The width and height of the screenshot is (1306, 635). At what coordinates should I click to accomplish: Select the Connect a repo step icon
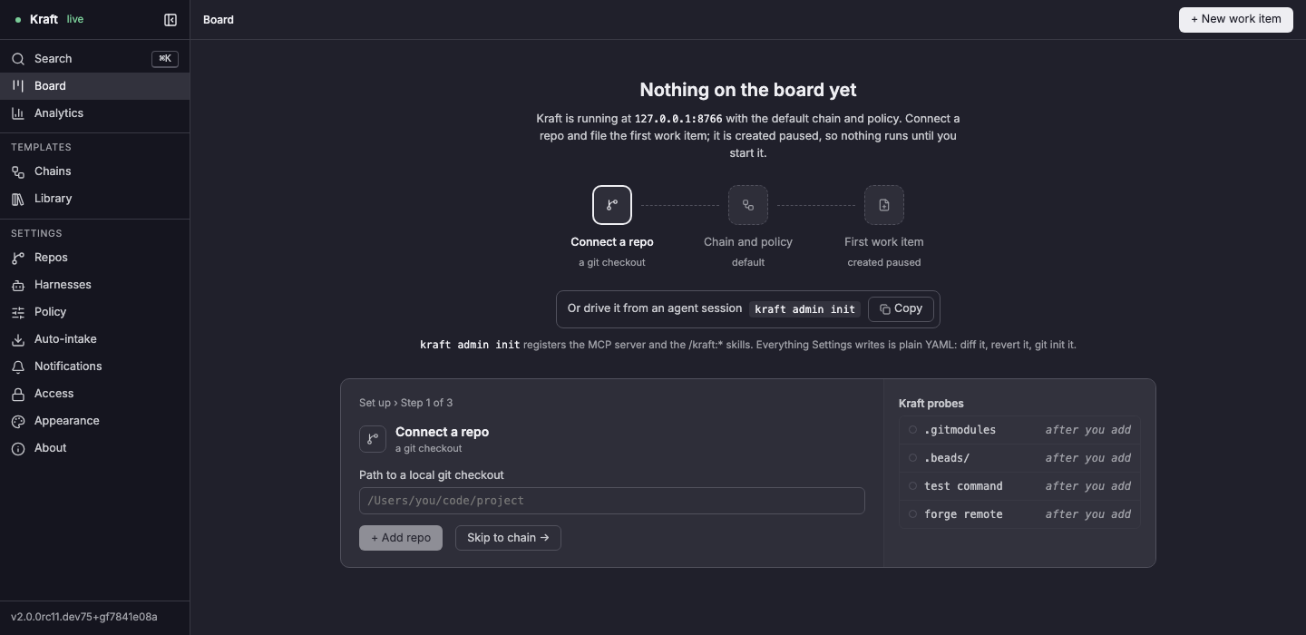tap(612, 205)
